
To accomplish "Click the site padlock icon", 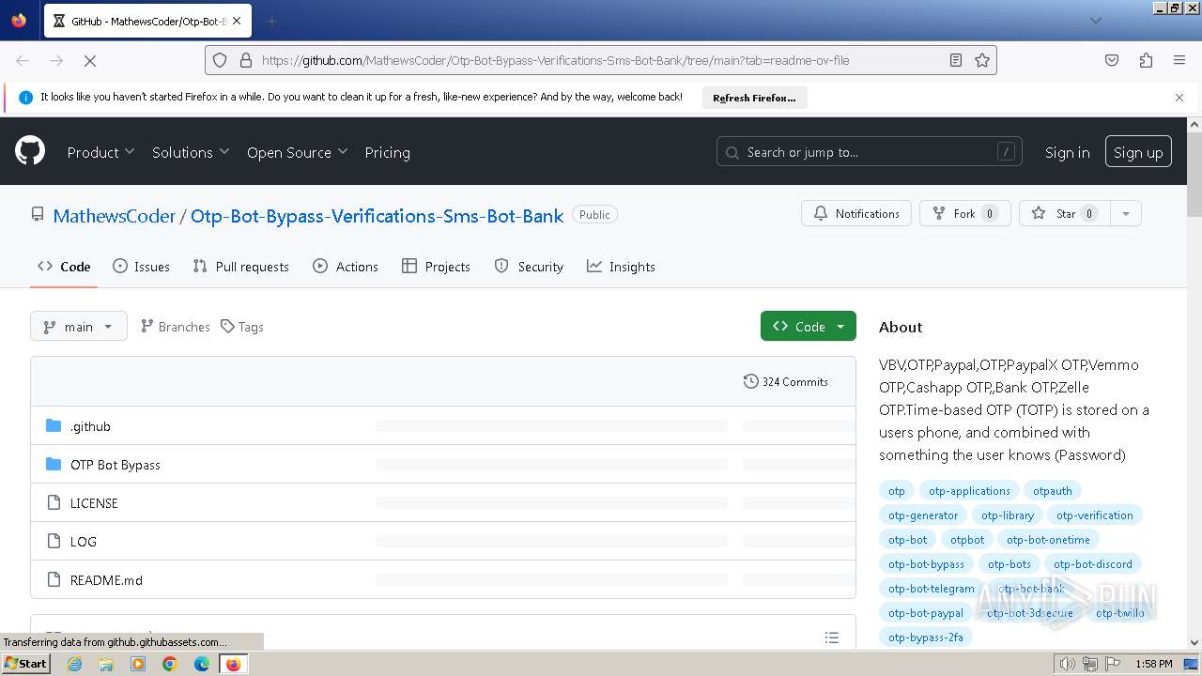I will pyautogui.click(x=246, y=60).
